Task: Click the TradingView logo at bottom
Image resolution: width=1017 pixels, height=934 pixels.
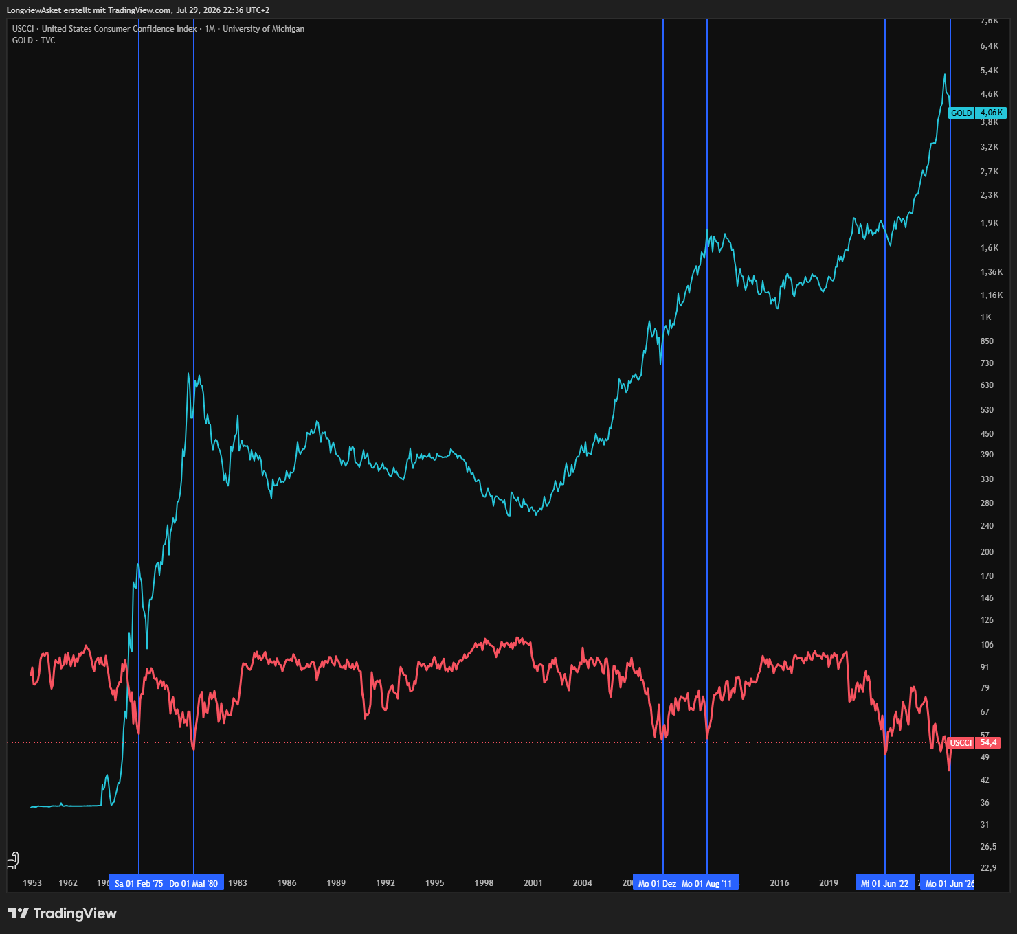Action: (x=63, y=913)
